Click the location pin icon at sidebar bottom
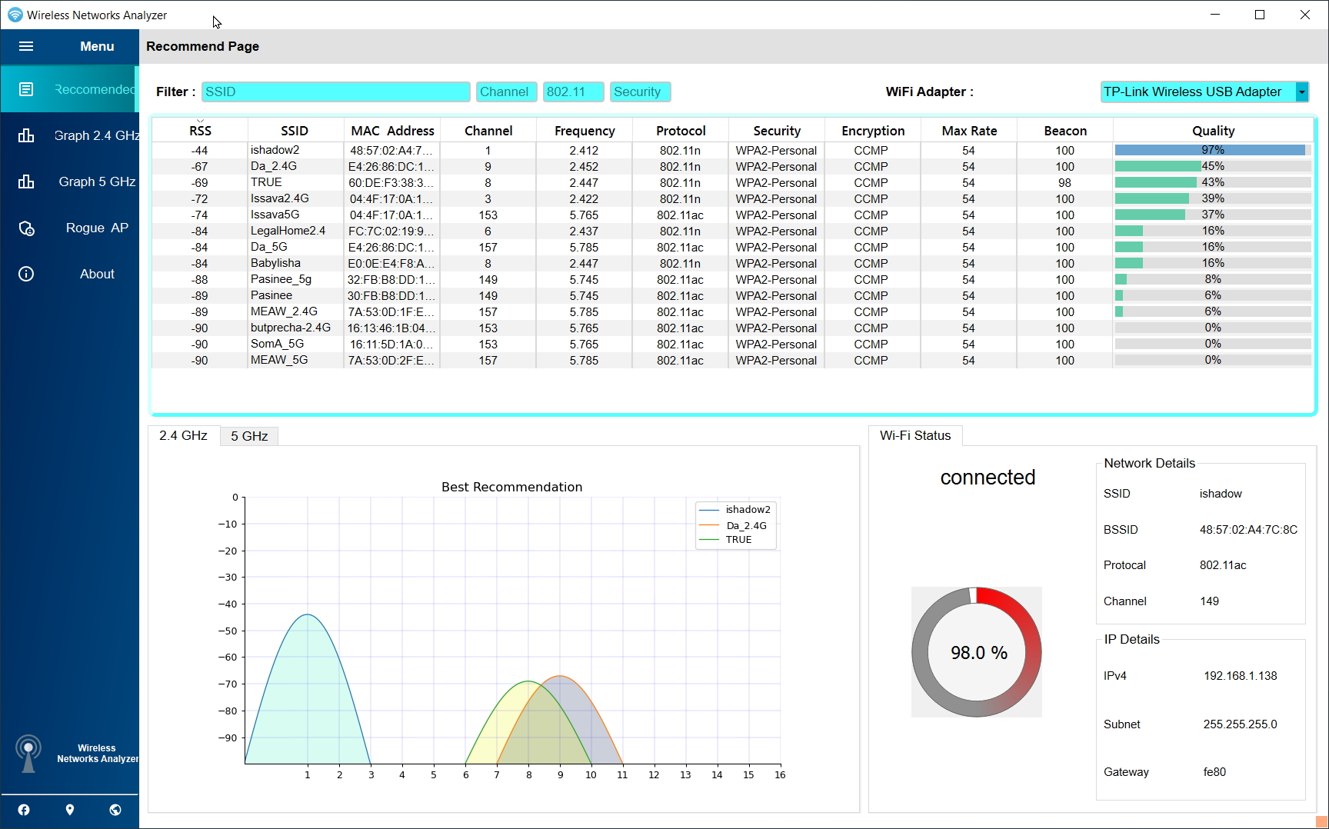This screenshot has width=1329, height=829. coord(70,810)
